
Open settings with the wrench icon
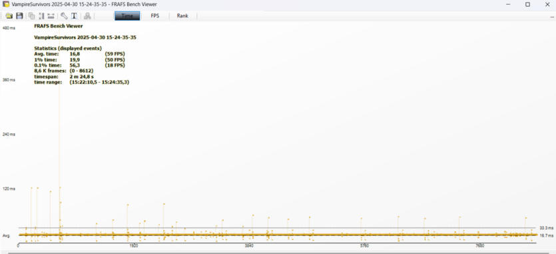tap(64, 15)
